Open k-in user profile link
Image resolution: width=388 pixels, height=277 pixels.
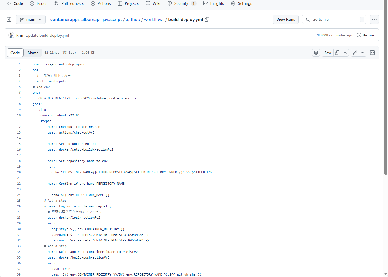coord(20,35)
